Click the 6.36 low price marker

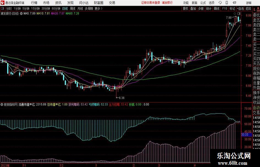tap(122, 98)
